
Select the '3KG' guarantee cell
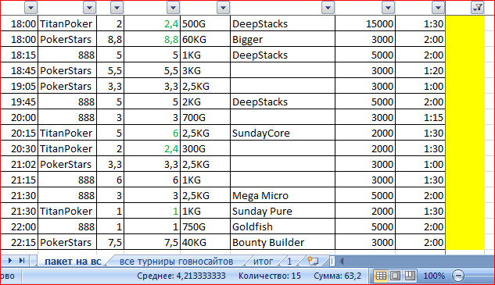[x=205, y=70]
